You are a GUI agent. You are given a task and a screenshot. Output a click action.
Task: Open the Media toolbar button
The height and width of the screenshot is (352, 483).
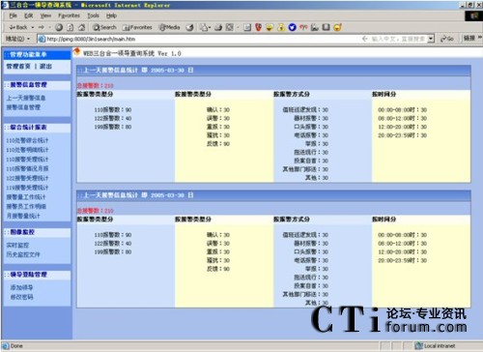point(169,27)
